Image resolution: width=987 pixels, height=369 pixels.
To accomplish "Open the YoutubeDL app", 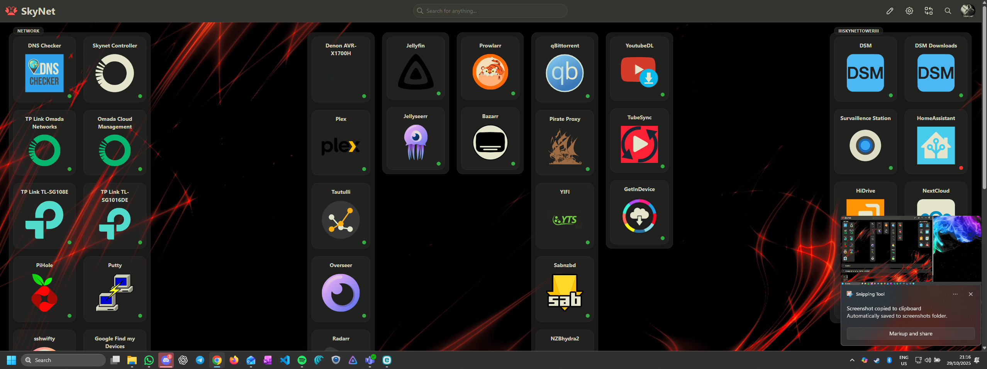I will click(639, 69).
